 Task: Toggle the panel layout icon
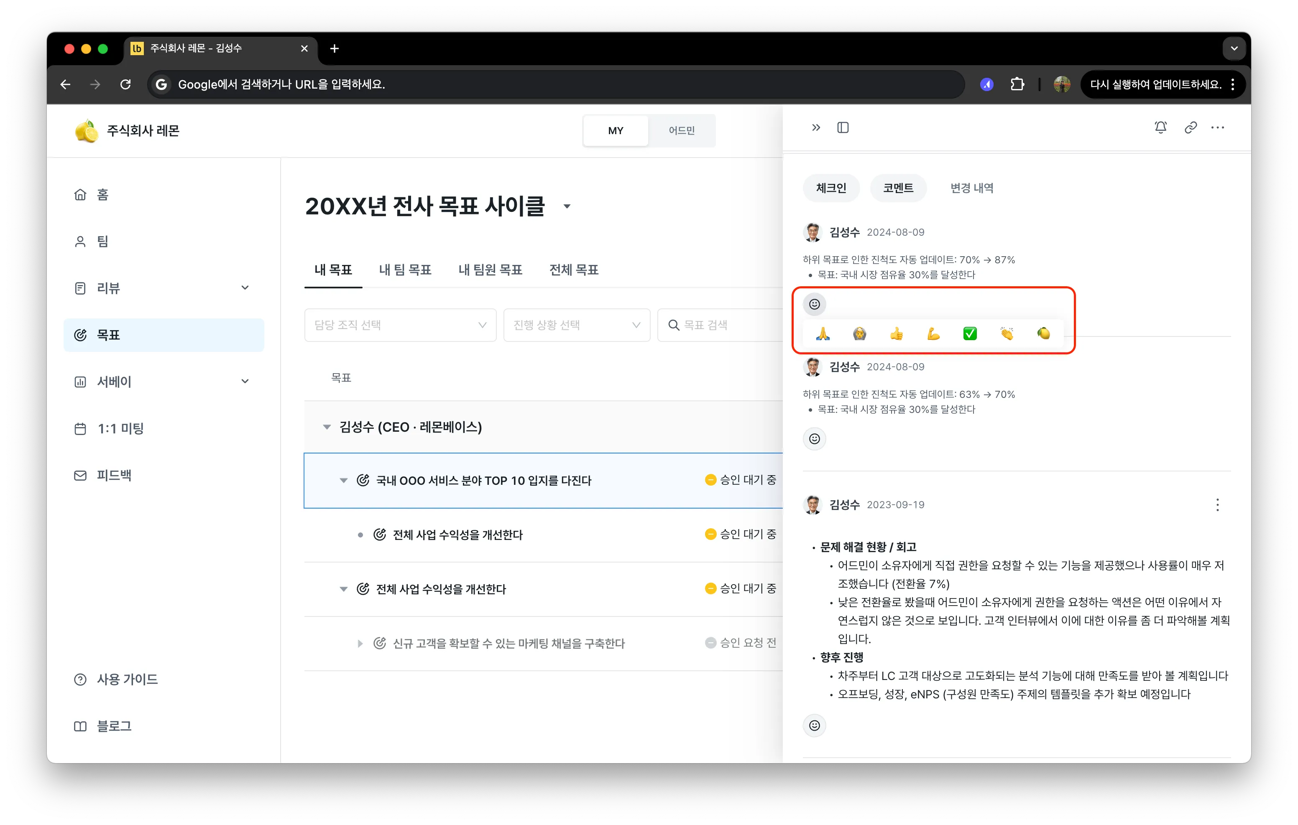pos(843,128)
